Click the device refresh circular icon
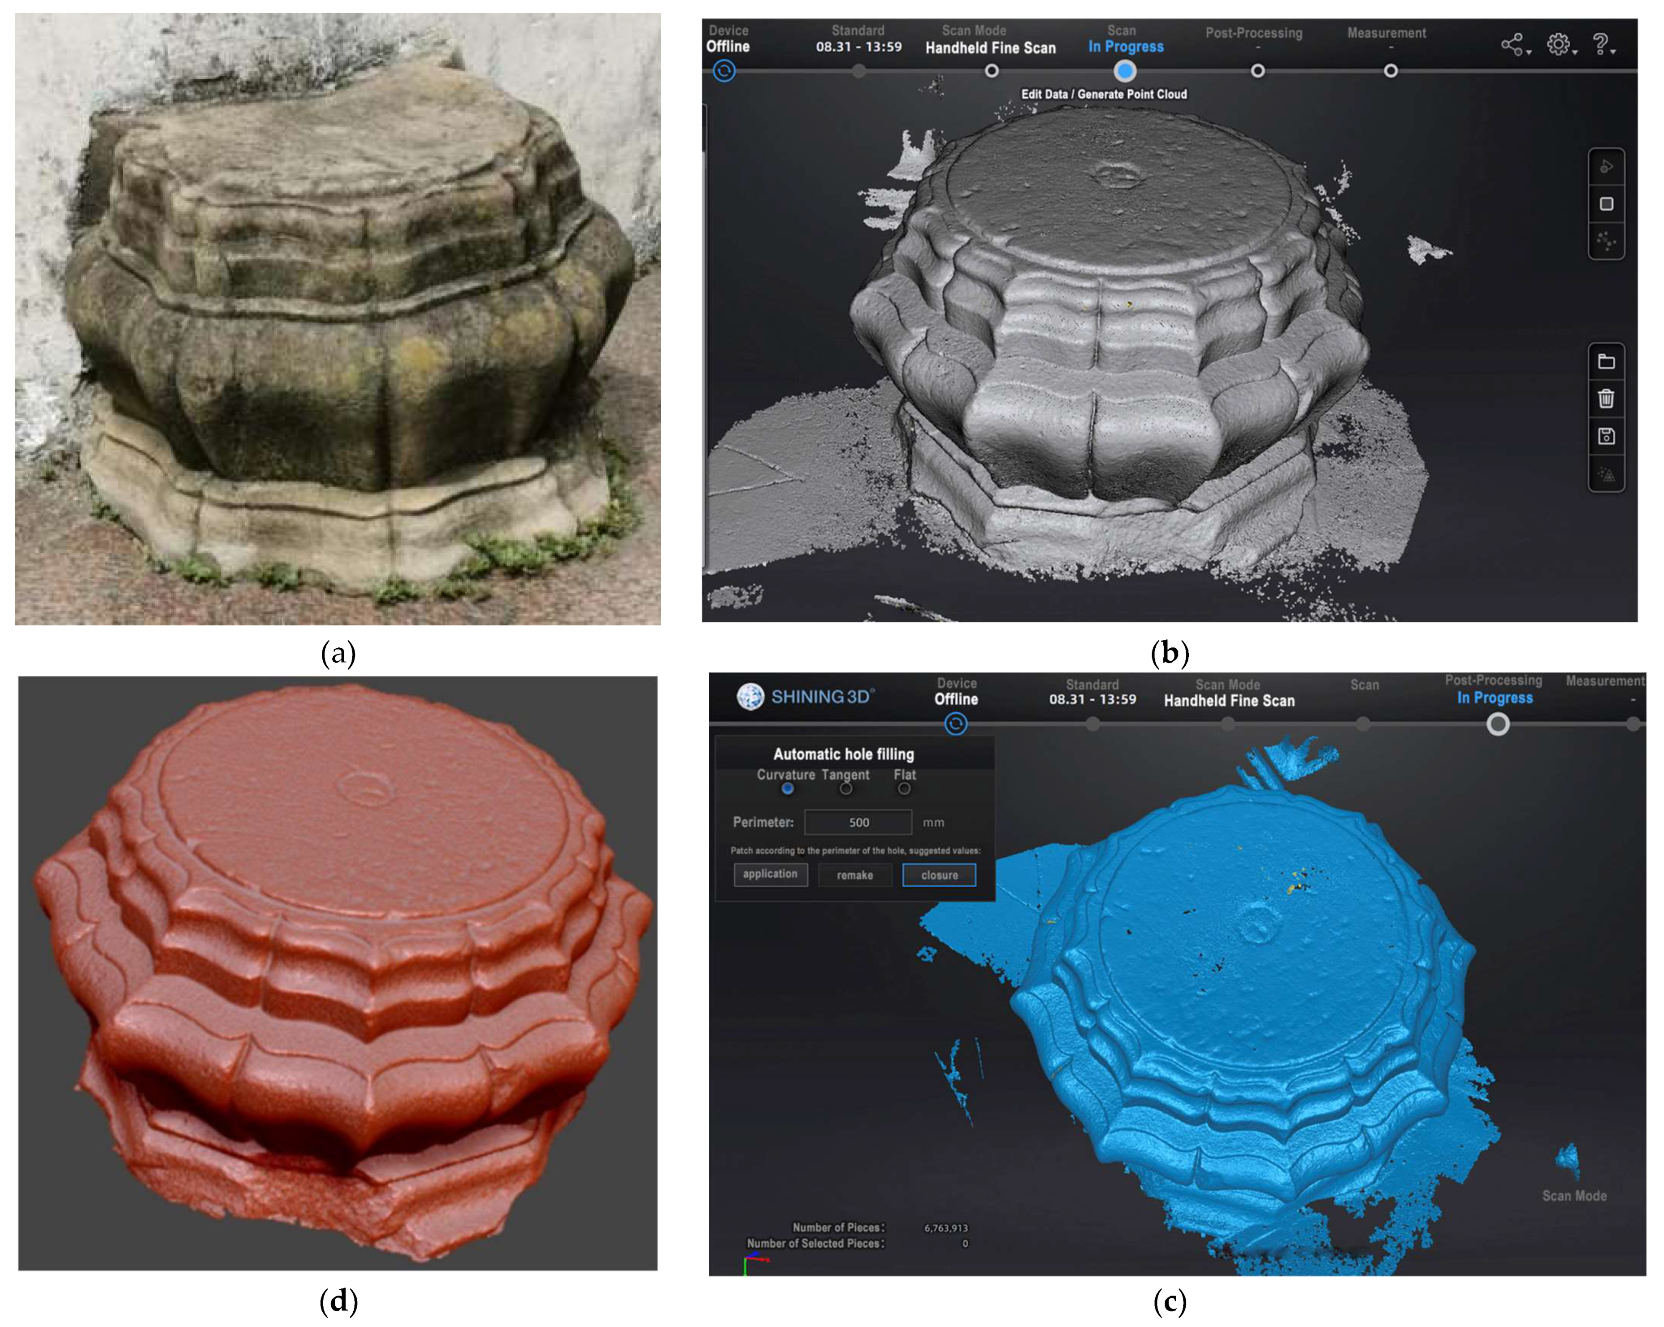The image size is (1664, 1327). pos(724,71)
